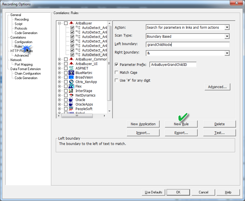Screen dimensions: 245x201
Task: Click the vertical scrollbar down arrow of rules tree
Action: (x=109, y=111)
